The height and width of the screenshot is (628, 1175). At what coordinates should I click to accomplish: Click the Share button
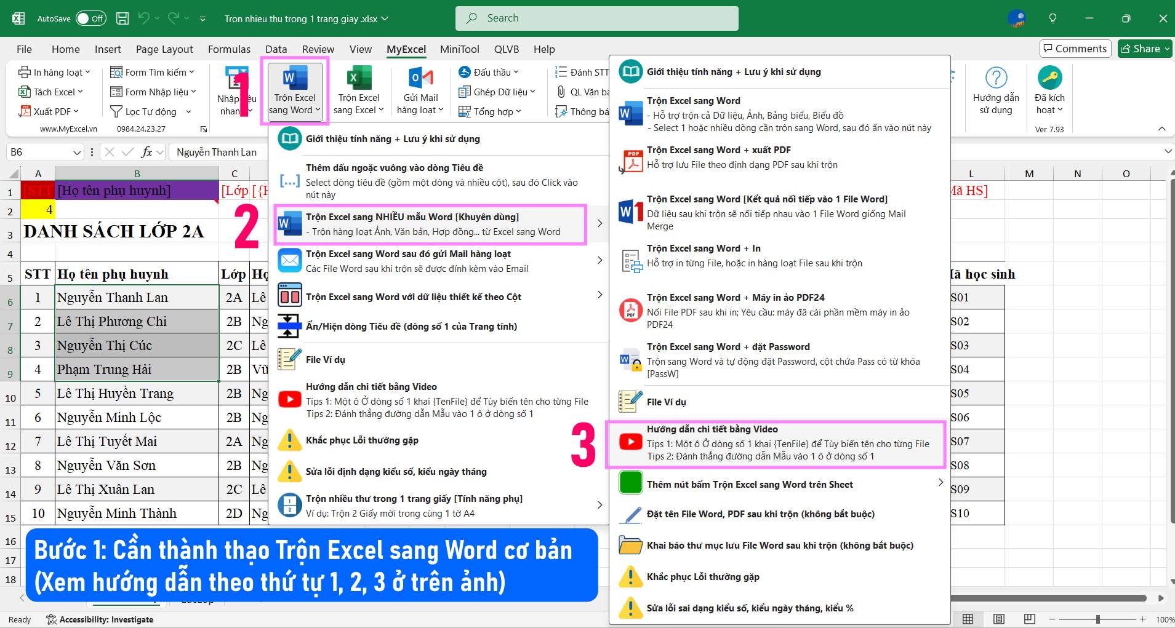(1144, 49)
